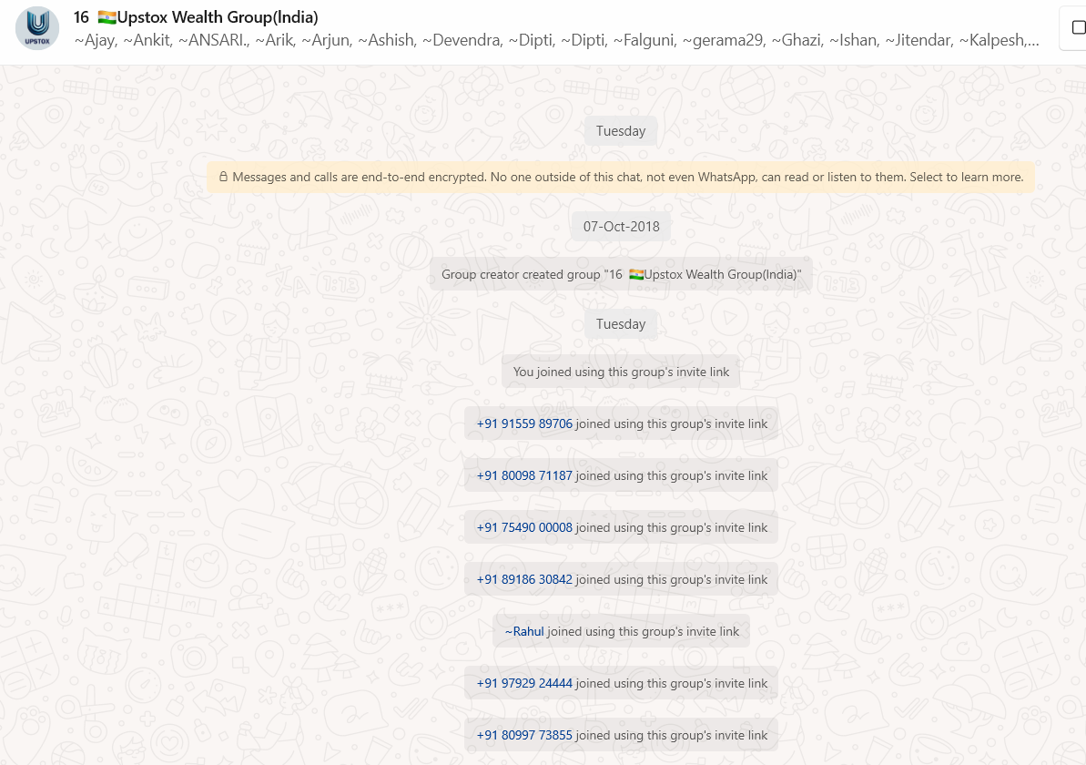The image size is (1086, 765).
Task: Click the India flag emoji in group title
Action: (107, 17)
